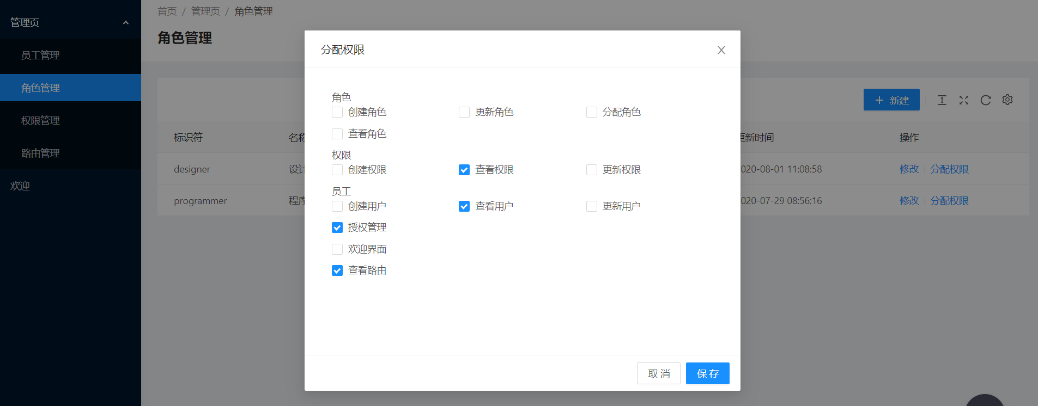This screenshot has height=406, width=1038.
Task: Click 修改 link for programmer row
Action: pos(909,201)
